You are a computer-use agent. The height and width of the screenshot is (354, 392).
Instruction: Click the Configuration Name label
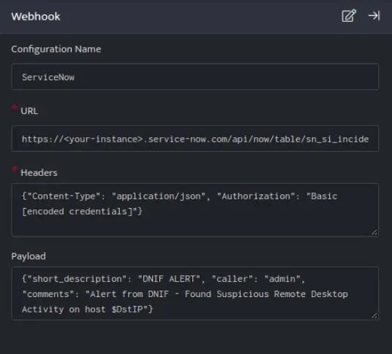(x=56, y=49)
